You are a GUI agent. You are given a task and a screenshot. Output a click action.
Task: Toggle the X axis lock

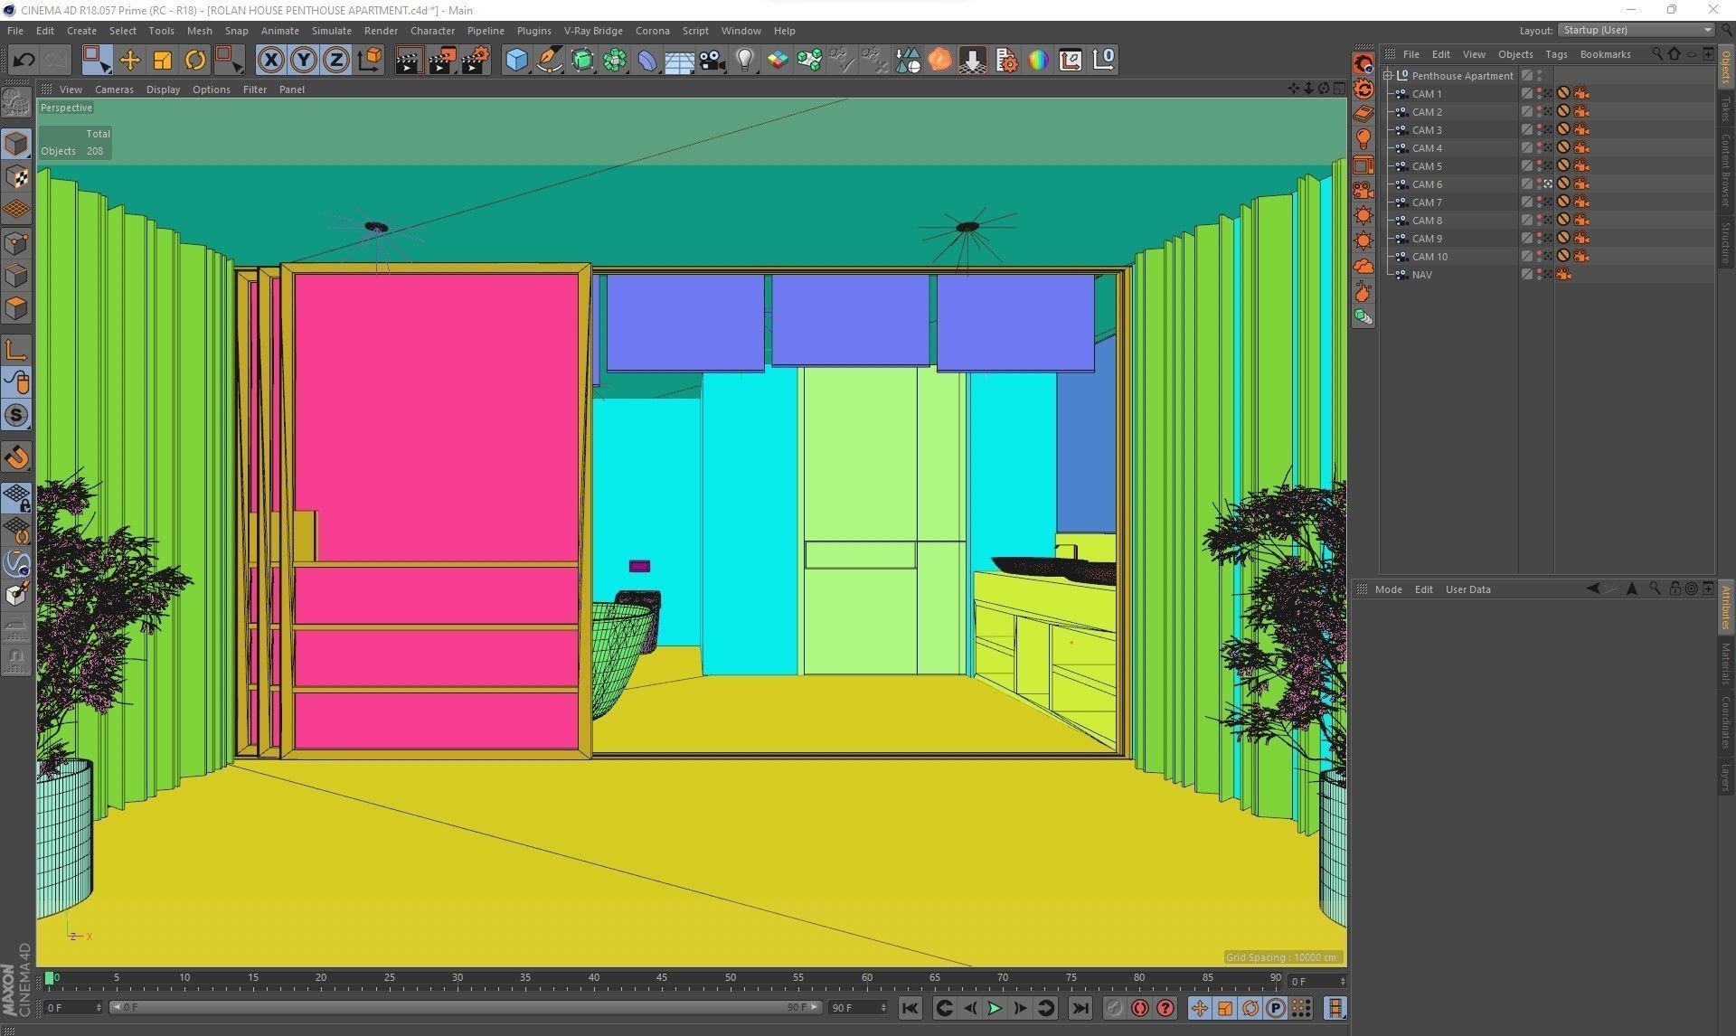click(x=270, y=61)
